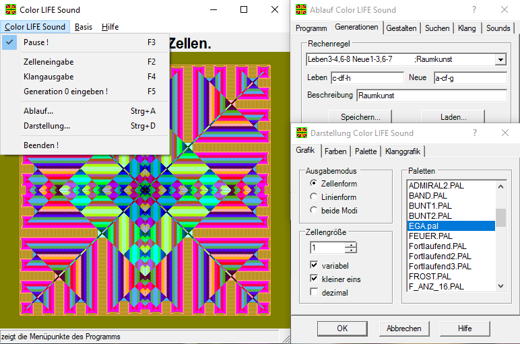Screen dimensions: 520x344
Task: Choose Klangausgabe from the menu
Action: tap(86, 77)
